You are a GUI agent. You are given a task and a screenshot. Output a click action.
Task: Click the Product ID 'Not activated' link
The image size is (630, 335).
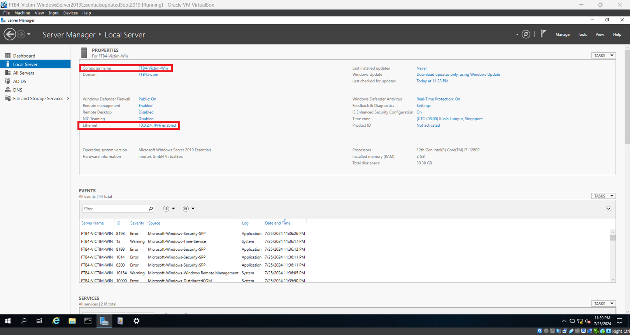[x=428, y=125]
